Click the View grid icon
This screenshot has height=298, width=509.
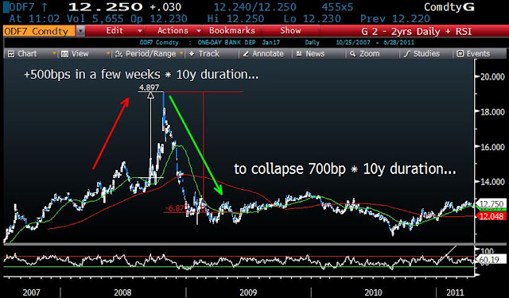(x=64, y=54)
